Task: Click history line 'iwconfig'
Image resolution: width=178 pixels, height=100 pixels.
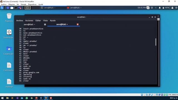Action: click(28, 74)
